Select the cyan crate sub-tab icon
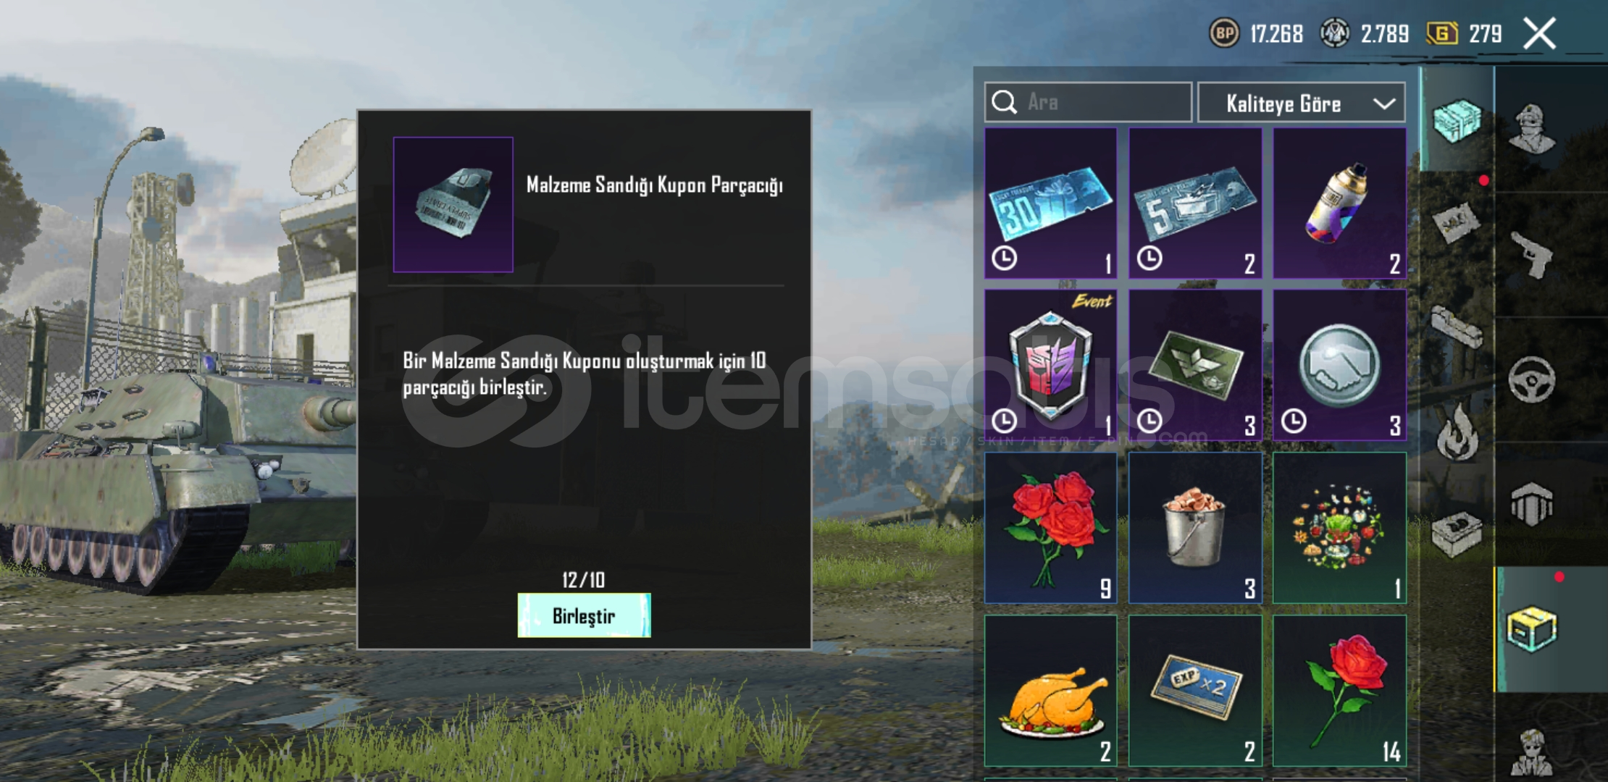Screen dimensions: 1608x782 point(1457,120)
